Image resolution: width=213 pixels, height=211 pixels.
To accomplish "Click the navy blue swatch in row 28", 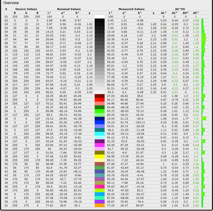I will coord(99,119).
